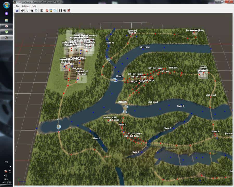Open the RU keyboard language selector
The height and width of the screenshot is (187, 234).
6,162
